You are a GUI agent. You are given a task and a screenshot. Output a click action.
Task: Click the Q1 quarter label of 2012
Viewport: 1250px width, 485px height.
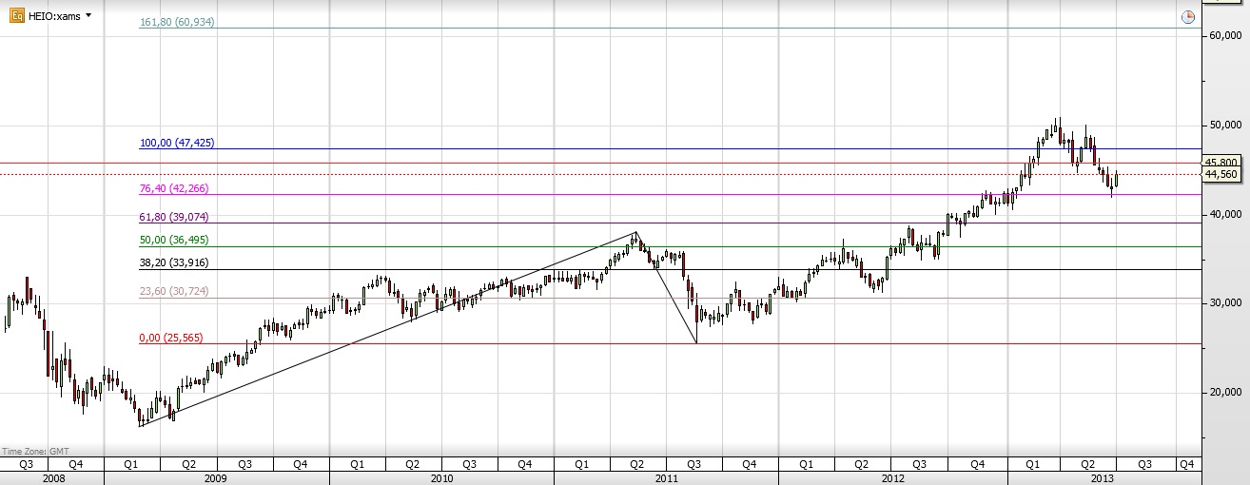coord(806,464)
